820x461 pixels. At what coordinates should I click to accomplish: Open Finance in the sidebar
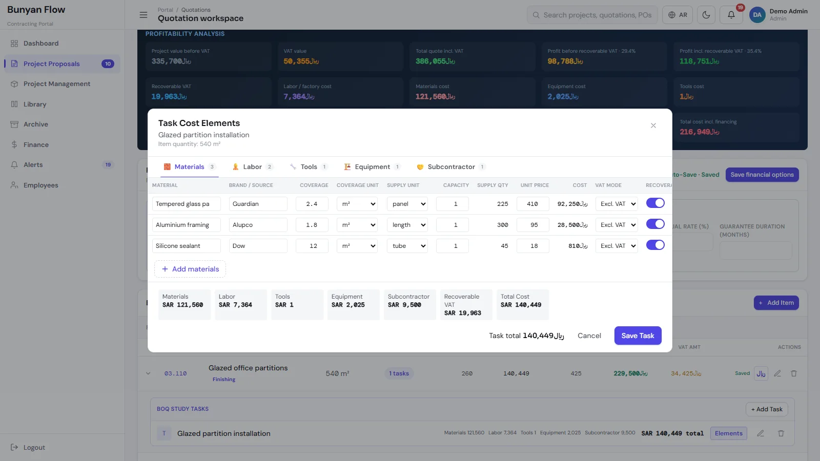coord(63,145)
